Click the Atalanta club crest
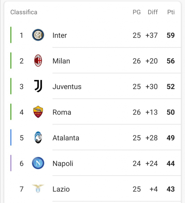This screenshot has width=185, height=203. tap(38, 137)
